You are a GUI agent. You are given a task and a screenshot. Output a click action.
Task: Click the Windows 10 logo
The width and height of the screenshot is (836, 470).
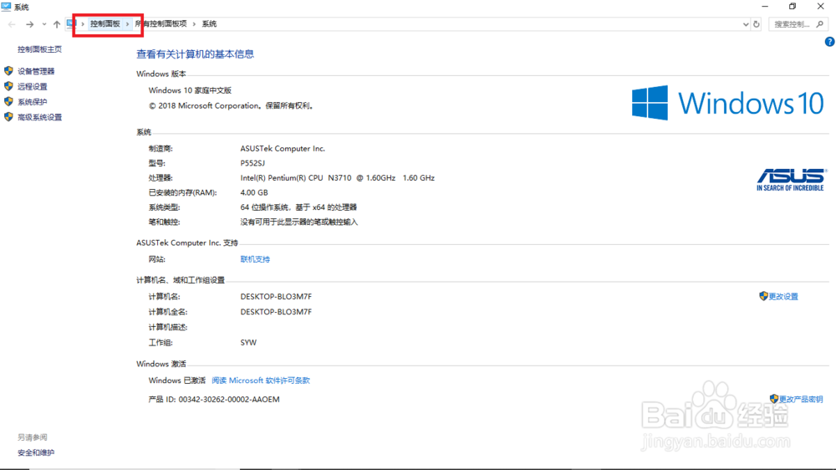click(728, 102)
